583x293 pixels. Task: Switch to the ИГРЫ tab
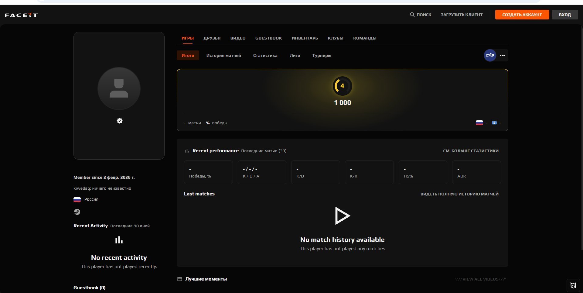point(188,38)
